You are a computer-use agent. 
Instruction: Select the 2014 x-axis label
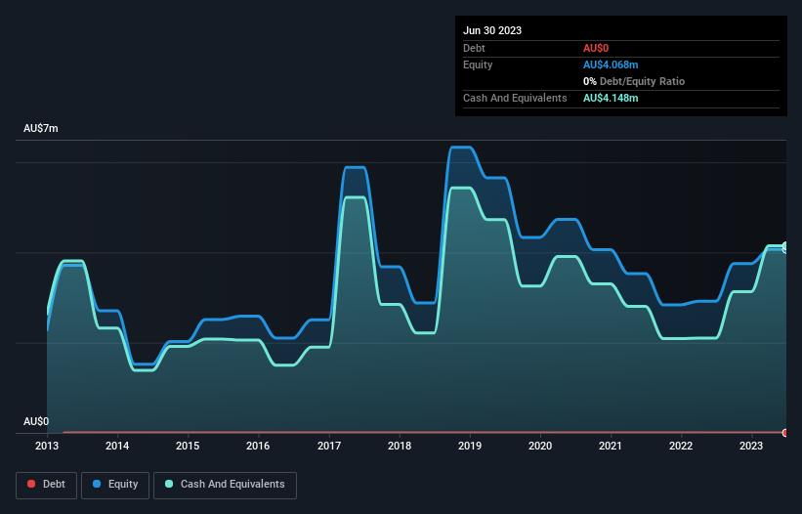point(117,446)
